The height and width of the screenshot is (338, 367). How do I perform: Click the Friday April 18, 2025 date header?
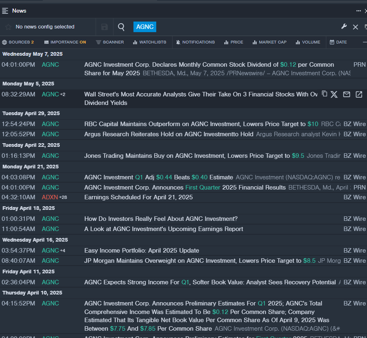28,208
